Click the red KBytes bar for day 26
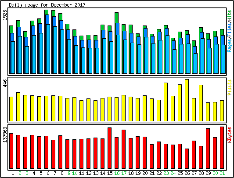The image size is (234, 178). 187,159
